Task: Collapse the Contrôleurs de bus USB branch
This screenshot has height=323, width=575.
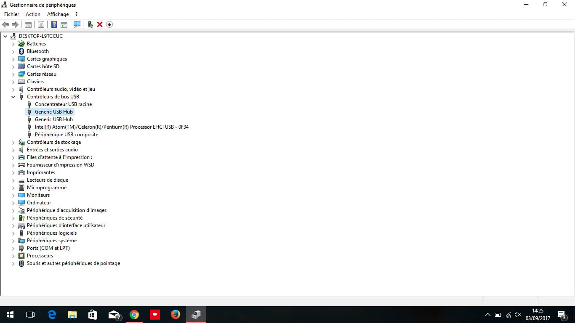Action: click(13, 97)
